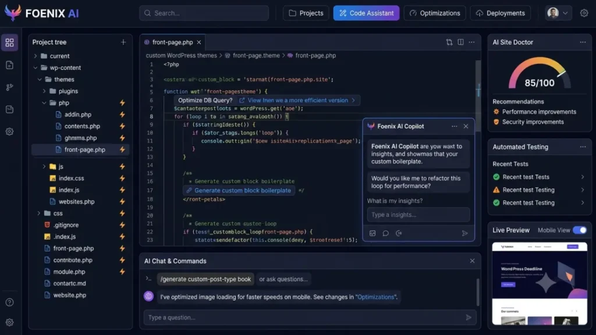Screen dimensions: 596x335
Task: Click the Foenix AI logo
Action: click(41, 13)
